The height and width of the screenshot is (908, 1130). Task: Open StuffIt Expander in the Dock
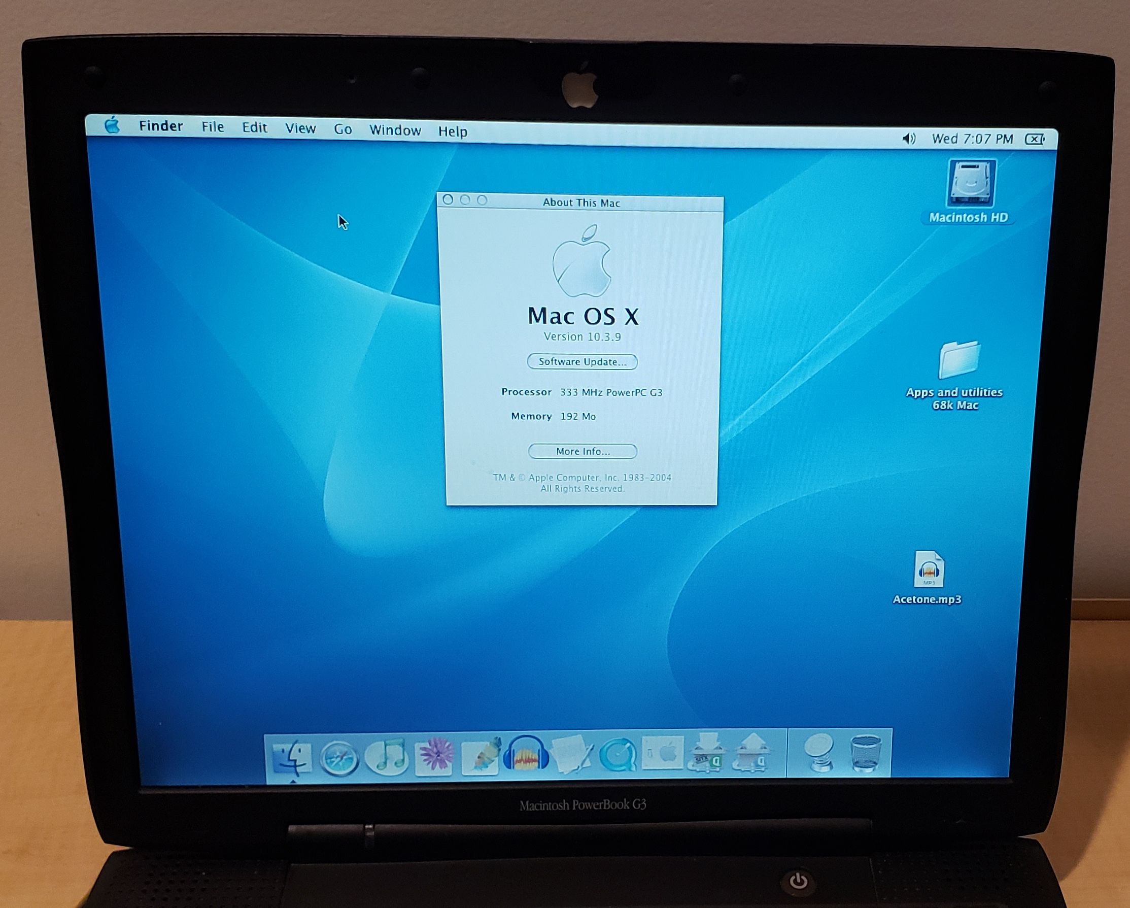click(x=707, y=753)
